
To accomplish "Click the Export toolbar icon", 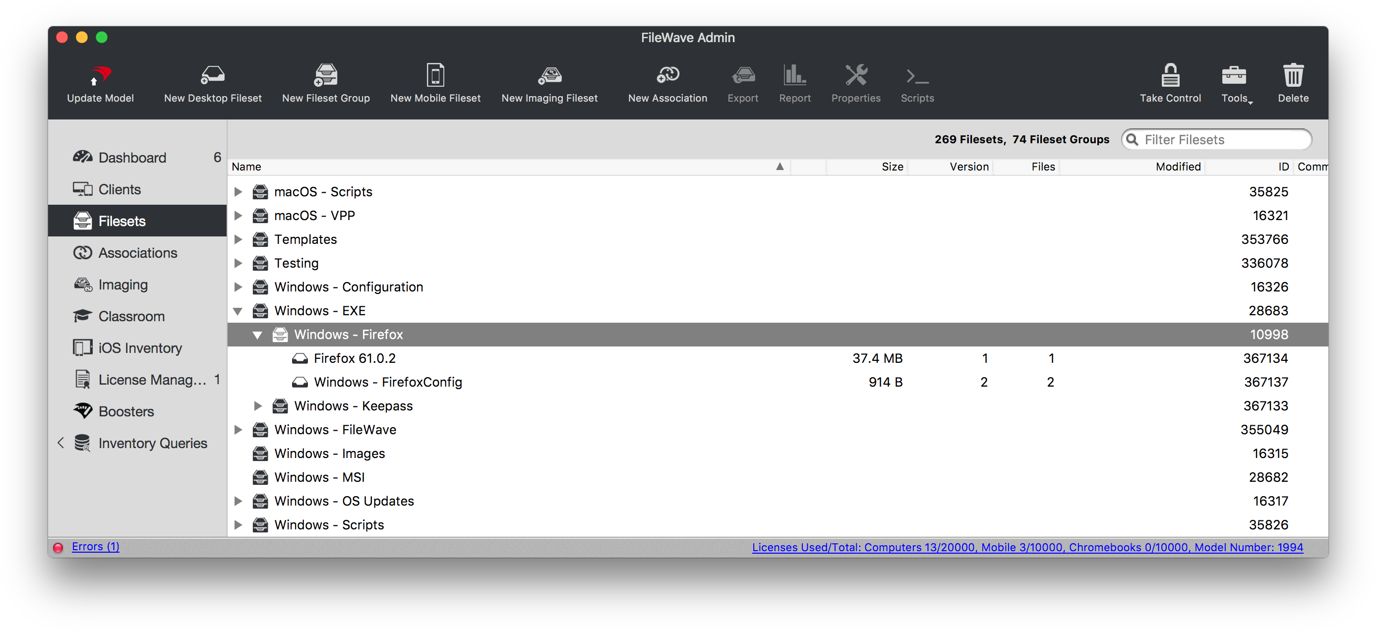I will point(742,75).
